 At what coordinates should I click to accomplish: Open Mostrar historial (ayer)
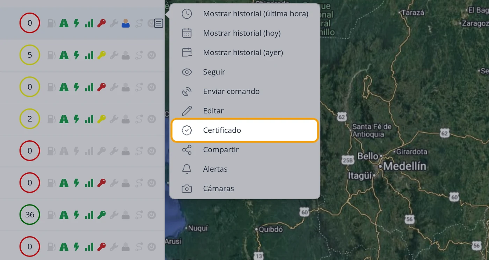click(245, 53)
